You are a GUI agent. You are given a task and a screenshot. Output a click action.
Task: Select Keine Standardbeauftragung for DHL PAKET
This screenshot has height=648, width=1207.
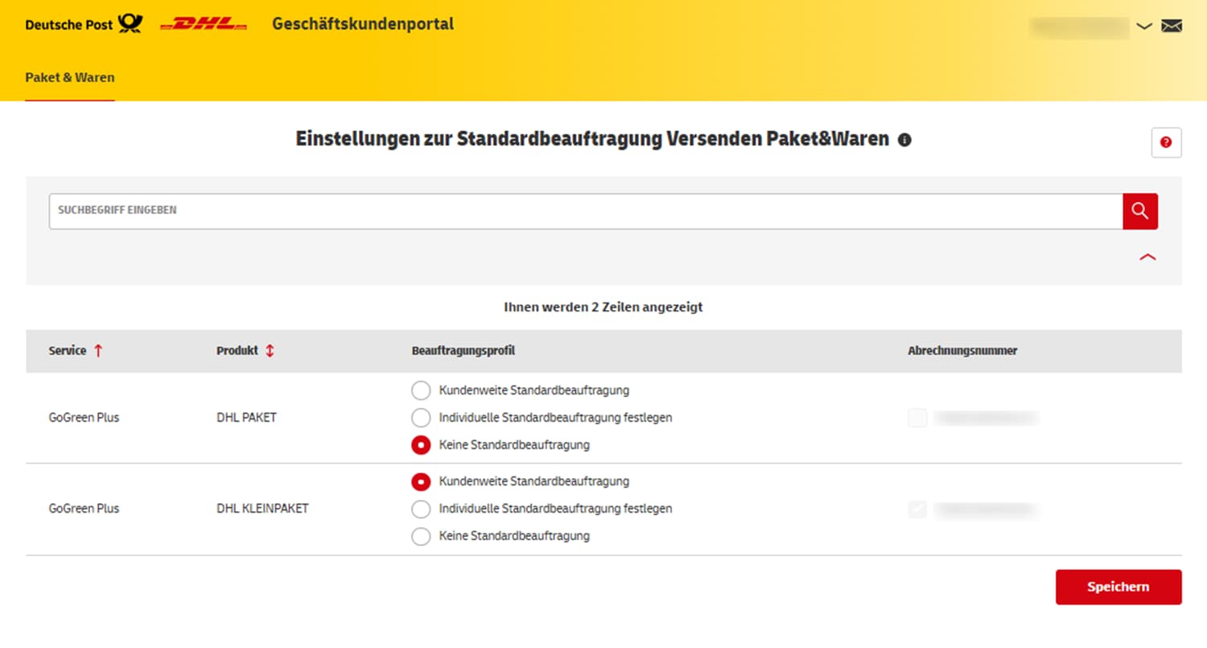click(x=421, y=444)
